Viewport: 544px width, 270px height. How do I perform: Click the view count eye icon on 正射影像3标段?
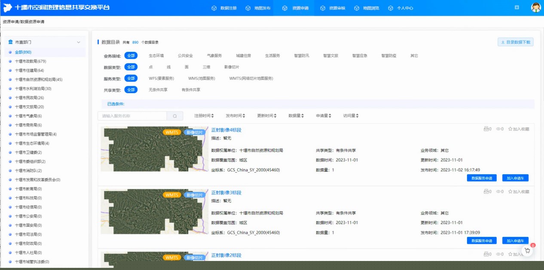tap(498, 192)
